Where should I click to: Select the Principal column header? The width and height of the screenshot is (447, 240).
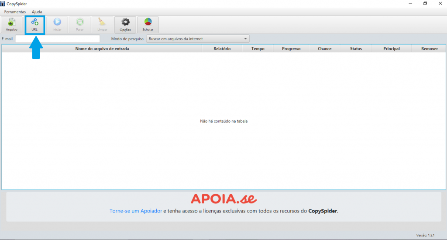pos(392,49)
